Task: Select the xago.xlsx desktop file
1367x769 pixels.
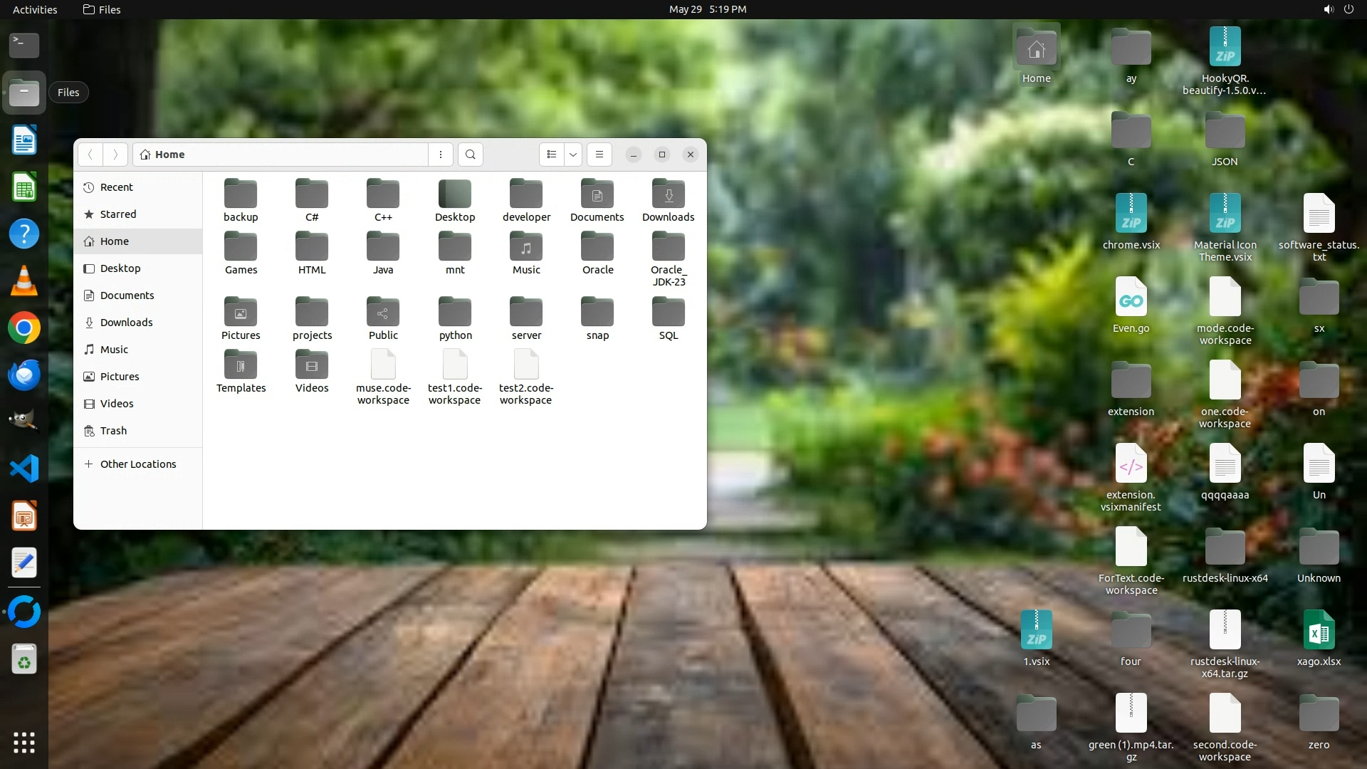Action: (1319, 631)
